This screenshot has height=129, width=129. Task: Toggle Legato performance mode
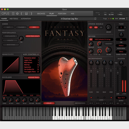tap(10, 41)
